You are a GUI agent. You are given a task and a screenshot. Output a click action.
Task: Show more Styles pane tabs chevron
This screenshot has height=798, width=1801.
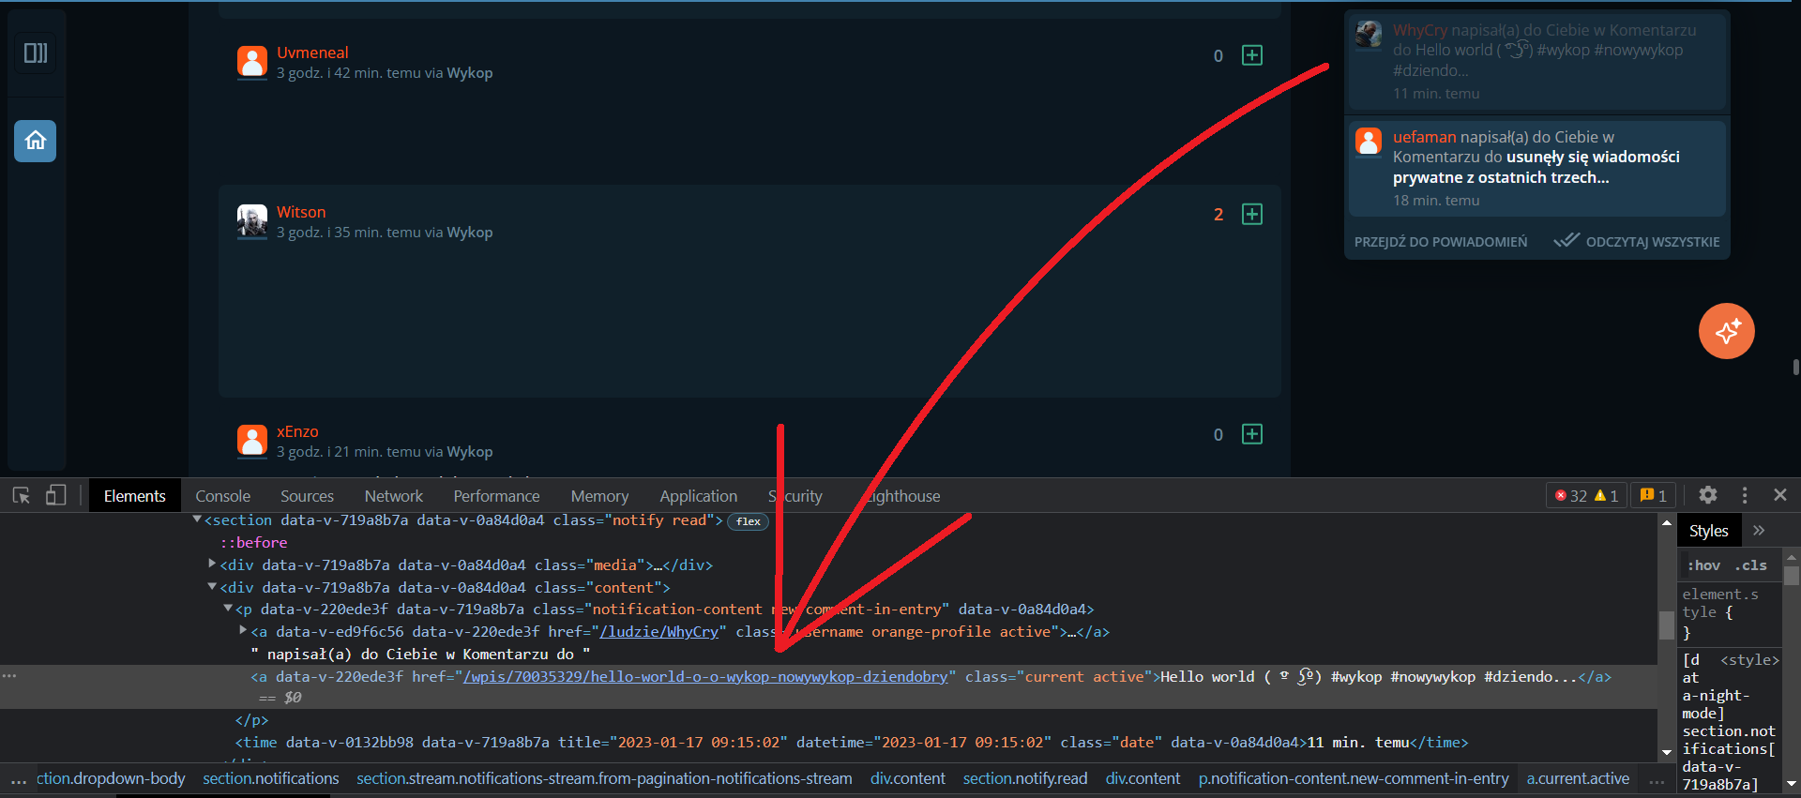[1759, 531]
